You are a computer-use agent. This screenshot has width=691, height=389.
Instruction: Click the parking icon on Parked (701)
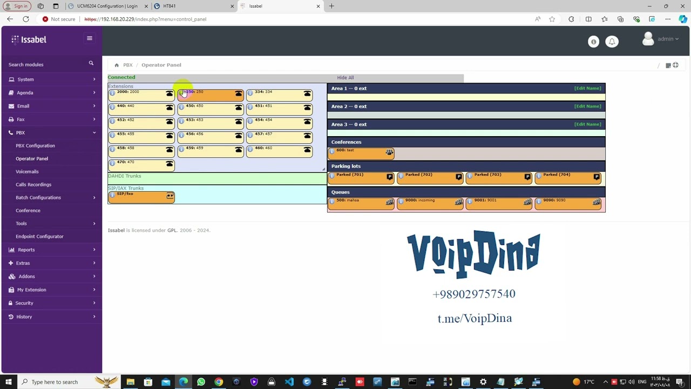(390, 177)
